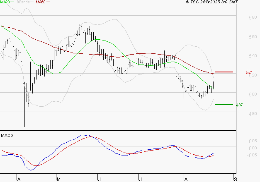The image size is (260, 182).
Task: Click the MA50 legend label
Action: 41,2
